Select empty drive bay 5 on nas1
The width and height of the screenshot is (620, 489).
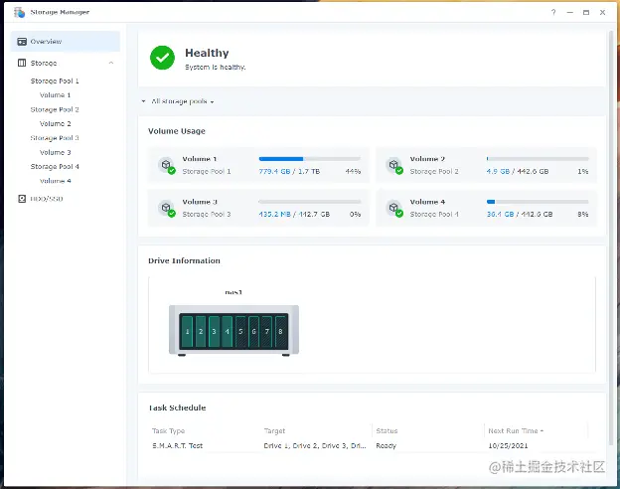tap(240, 332)
